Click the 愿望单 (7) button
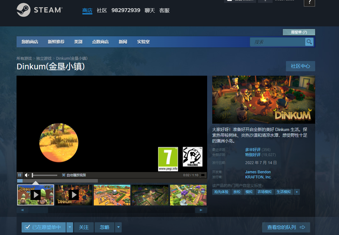This screenshot has width=339, height=235. click(299, 32)
